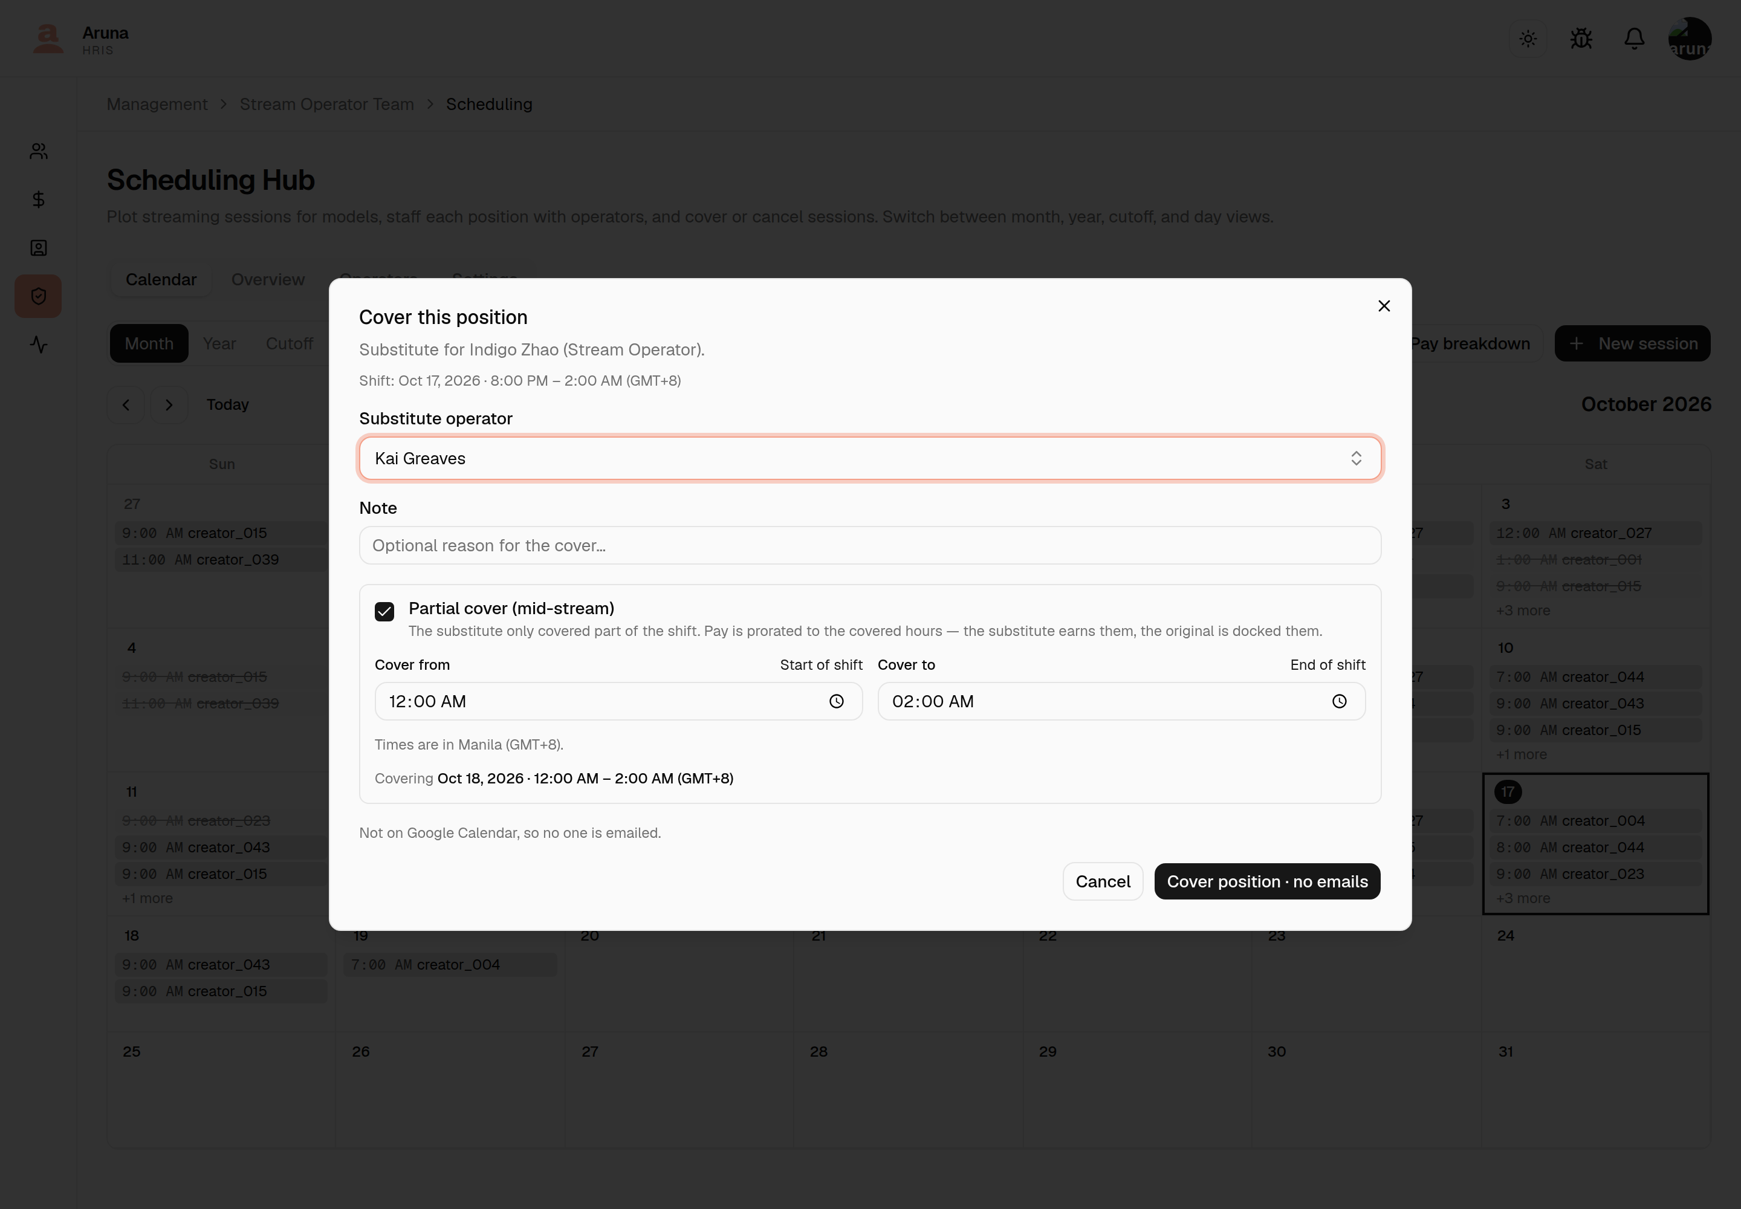The height and width of the screenshot is (1209, 1741).
Task: Click the Today button
Action: coord(227,404)
